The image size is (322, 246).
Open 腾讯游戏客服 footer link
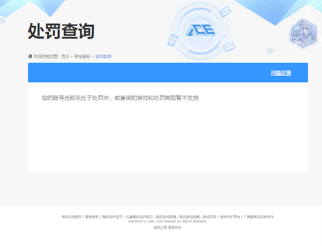[x=189, y=217]
